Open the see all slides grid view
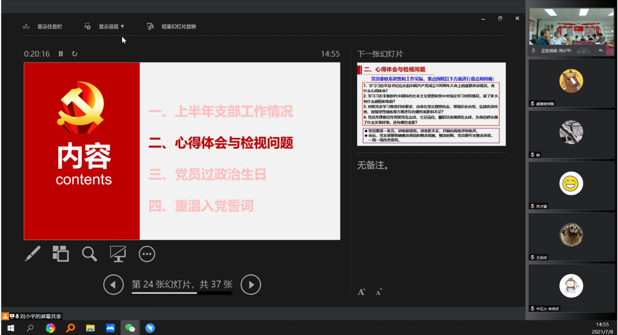The height and width of the screenshot is (335, 618). pyautogui.click(x=61, y=253)
